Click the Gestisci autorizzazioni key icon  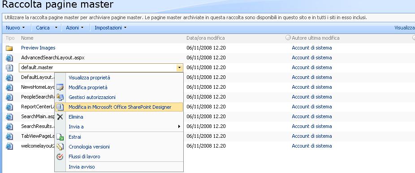(60, 97)
